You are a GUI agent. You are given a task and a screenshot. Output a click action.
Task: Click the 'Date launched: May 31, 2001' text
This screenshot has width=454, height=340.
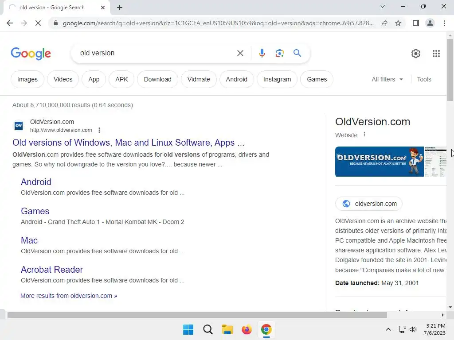(x=377, y=283)
